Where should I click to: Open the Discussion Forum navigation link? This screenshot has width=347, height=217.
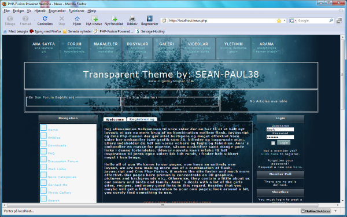click(63, 161)
